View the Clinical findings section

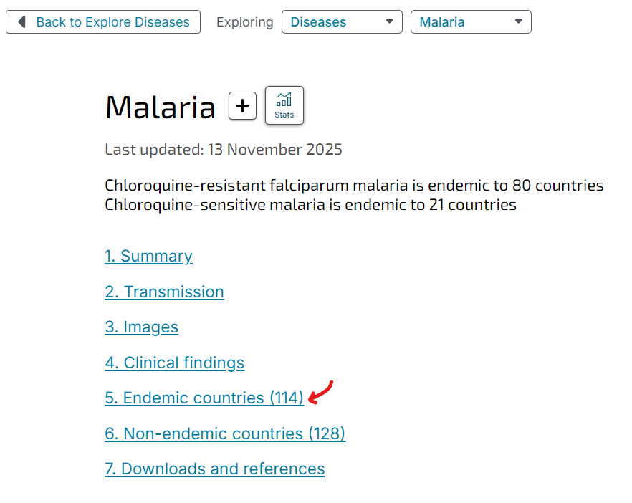[174, 363]
